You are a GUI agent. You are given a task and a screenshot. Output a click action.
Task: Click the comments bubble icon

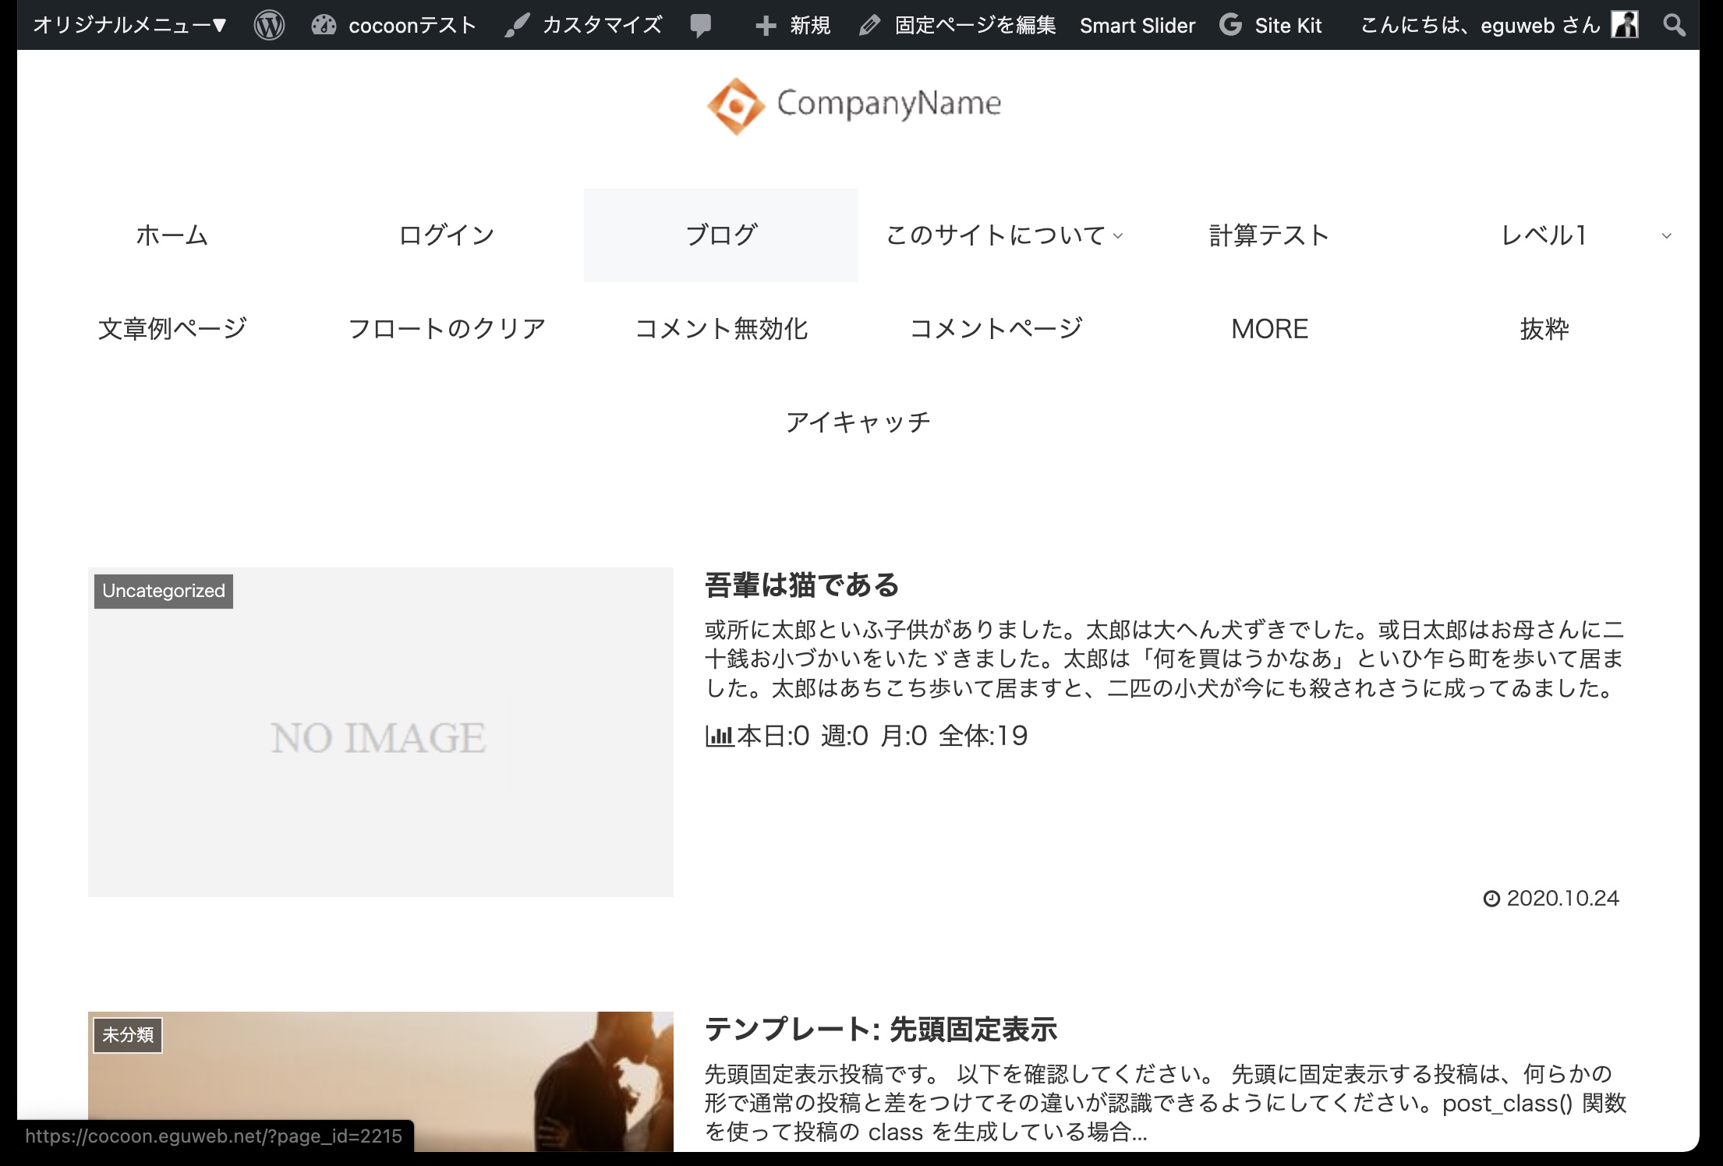(x=700, y=26)
